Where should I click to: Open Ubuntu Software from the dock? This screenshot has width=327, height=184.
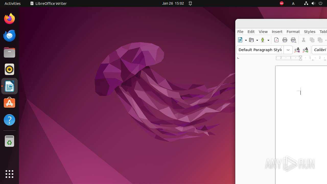(9, 103)
